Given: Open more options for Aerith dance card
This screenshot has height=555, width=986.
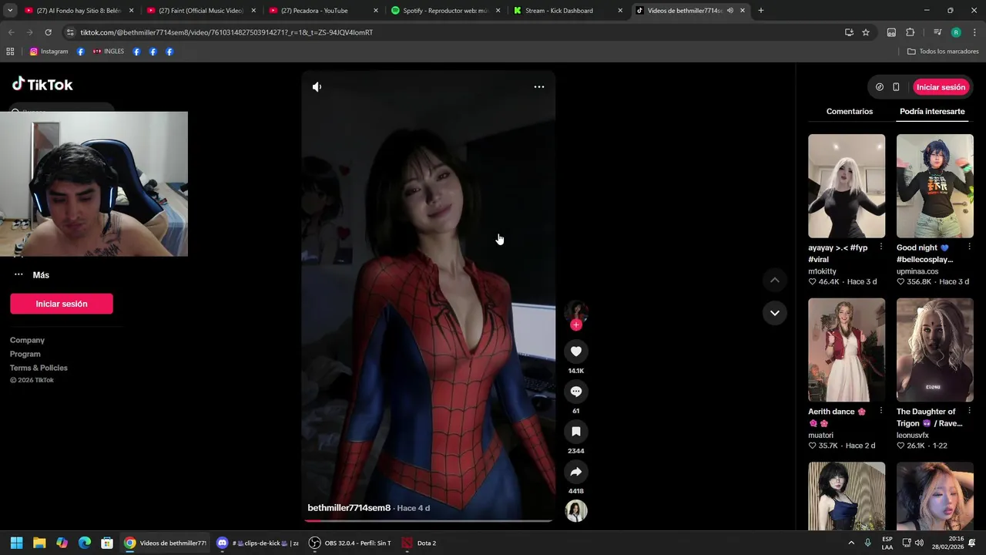Looking at the screenshot, I should [881, 412].
